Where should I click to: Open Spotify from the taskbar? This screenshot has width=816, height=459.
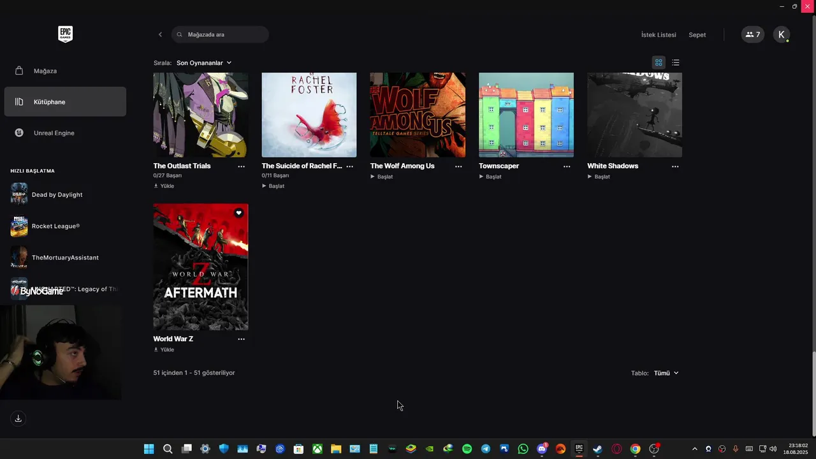click(x=467, y=449)
